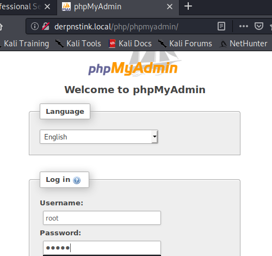Close the phpMyAdmin tab
This screenshot has height=256, width=272.
tap(170, 7)
